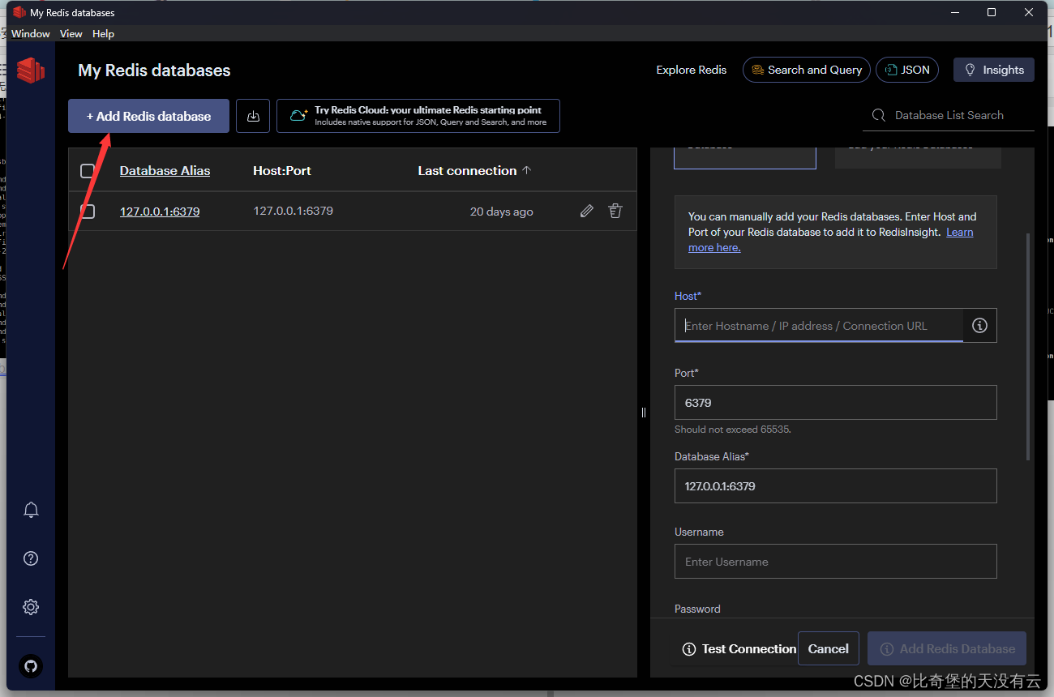Click the form panel vertical scrollbar
Screen dimensions: 1054x697
click(1029, 347)
